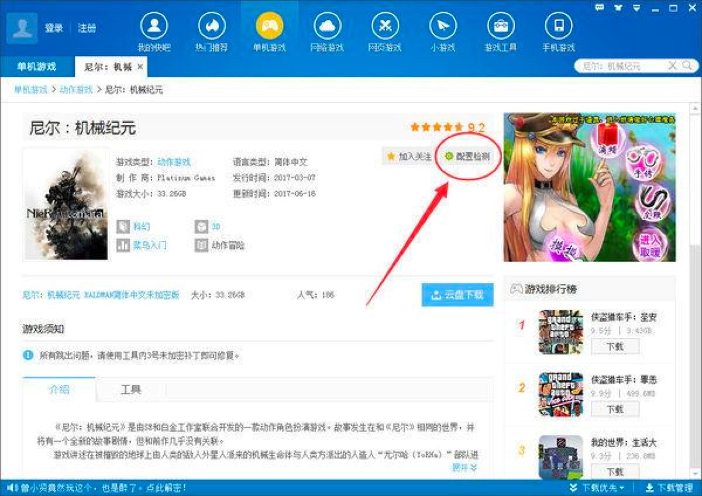Click 加入关注 star button
Screen dimensions: 702x496
click(409, 157)
